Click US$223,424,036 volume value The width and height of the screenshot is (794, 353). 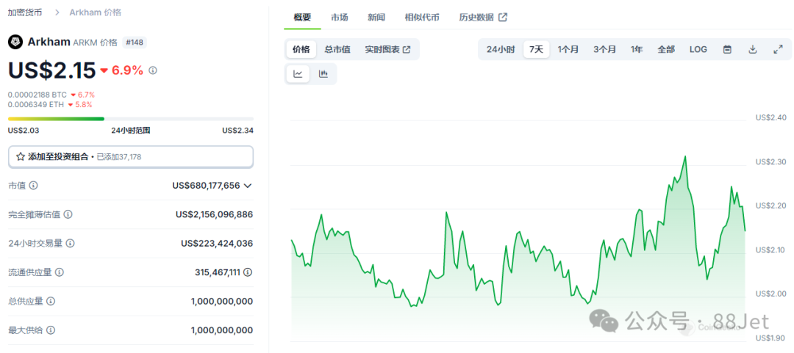point(217,243)
